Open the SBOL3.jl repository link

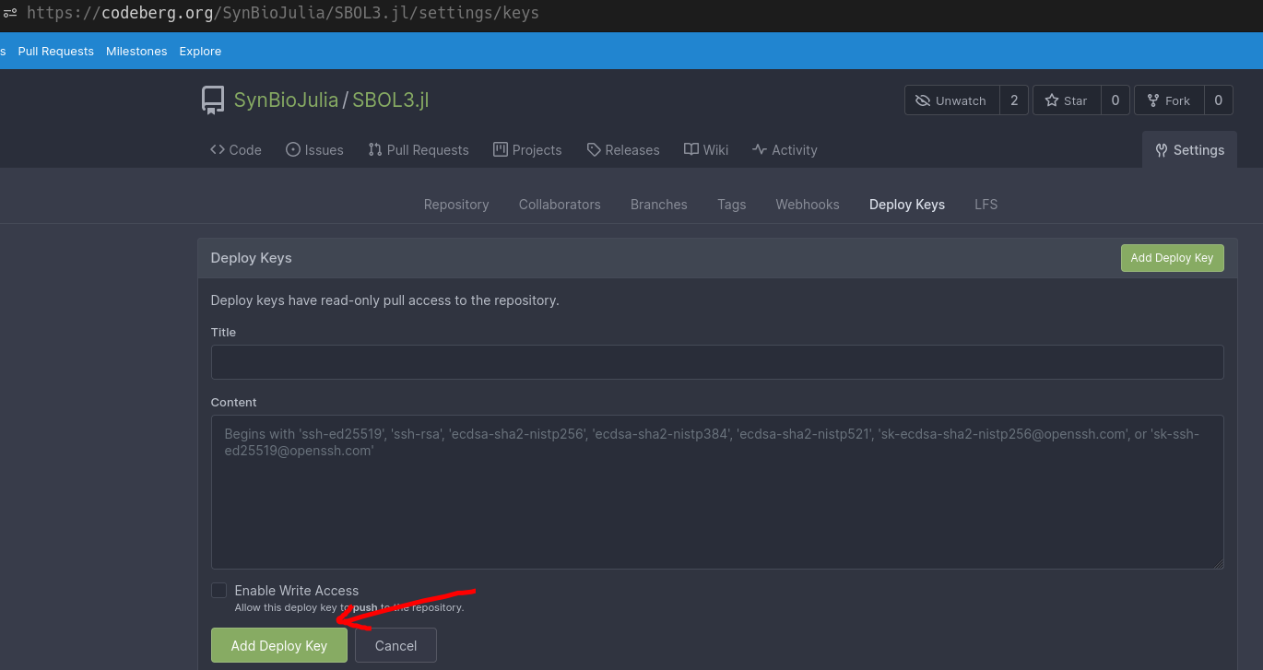click(390, 100)
